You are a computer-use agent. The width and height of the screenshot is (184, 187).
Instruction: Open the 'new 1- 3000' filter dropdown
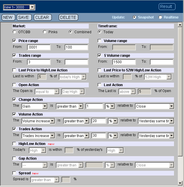(x=19, y=7)
